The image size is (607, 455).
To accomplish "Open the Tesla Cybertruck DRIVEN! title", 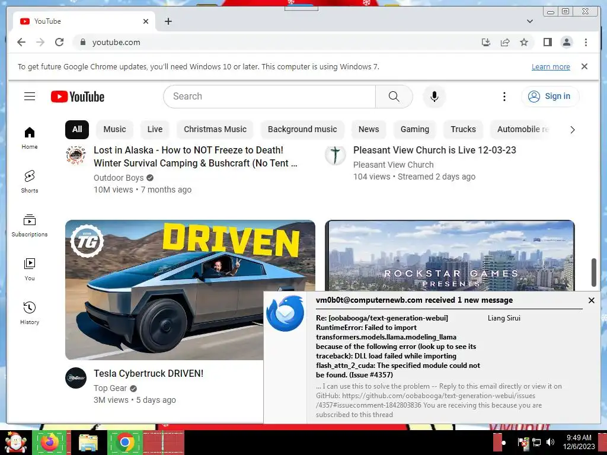I will pyautogui.click(x=148, y=373).
